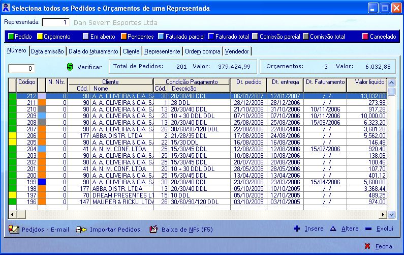Select the Cliente tab
The width and height of the screenshot is (404, 255).
click(x=131, y=51)
